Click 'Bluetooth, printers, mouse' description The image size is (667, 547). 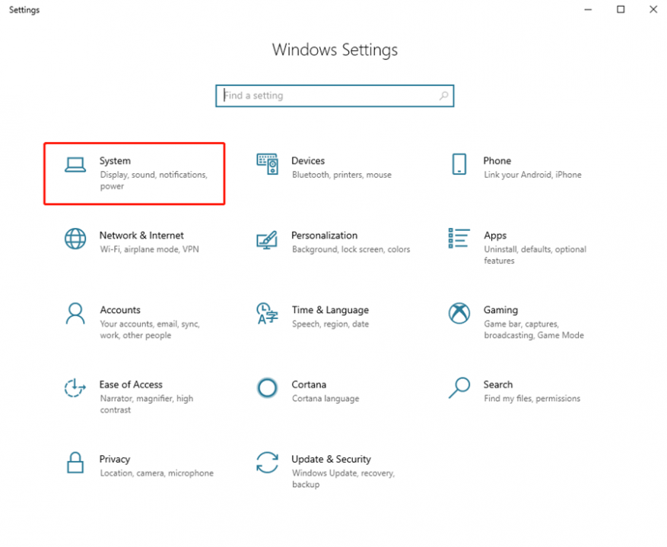click(x=341, y=175)
